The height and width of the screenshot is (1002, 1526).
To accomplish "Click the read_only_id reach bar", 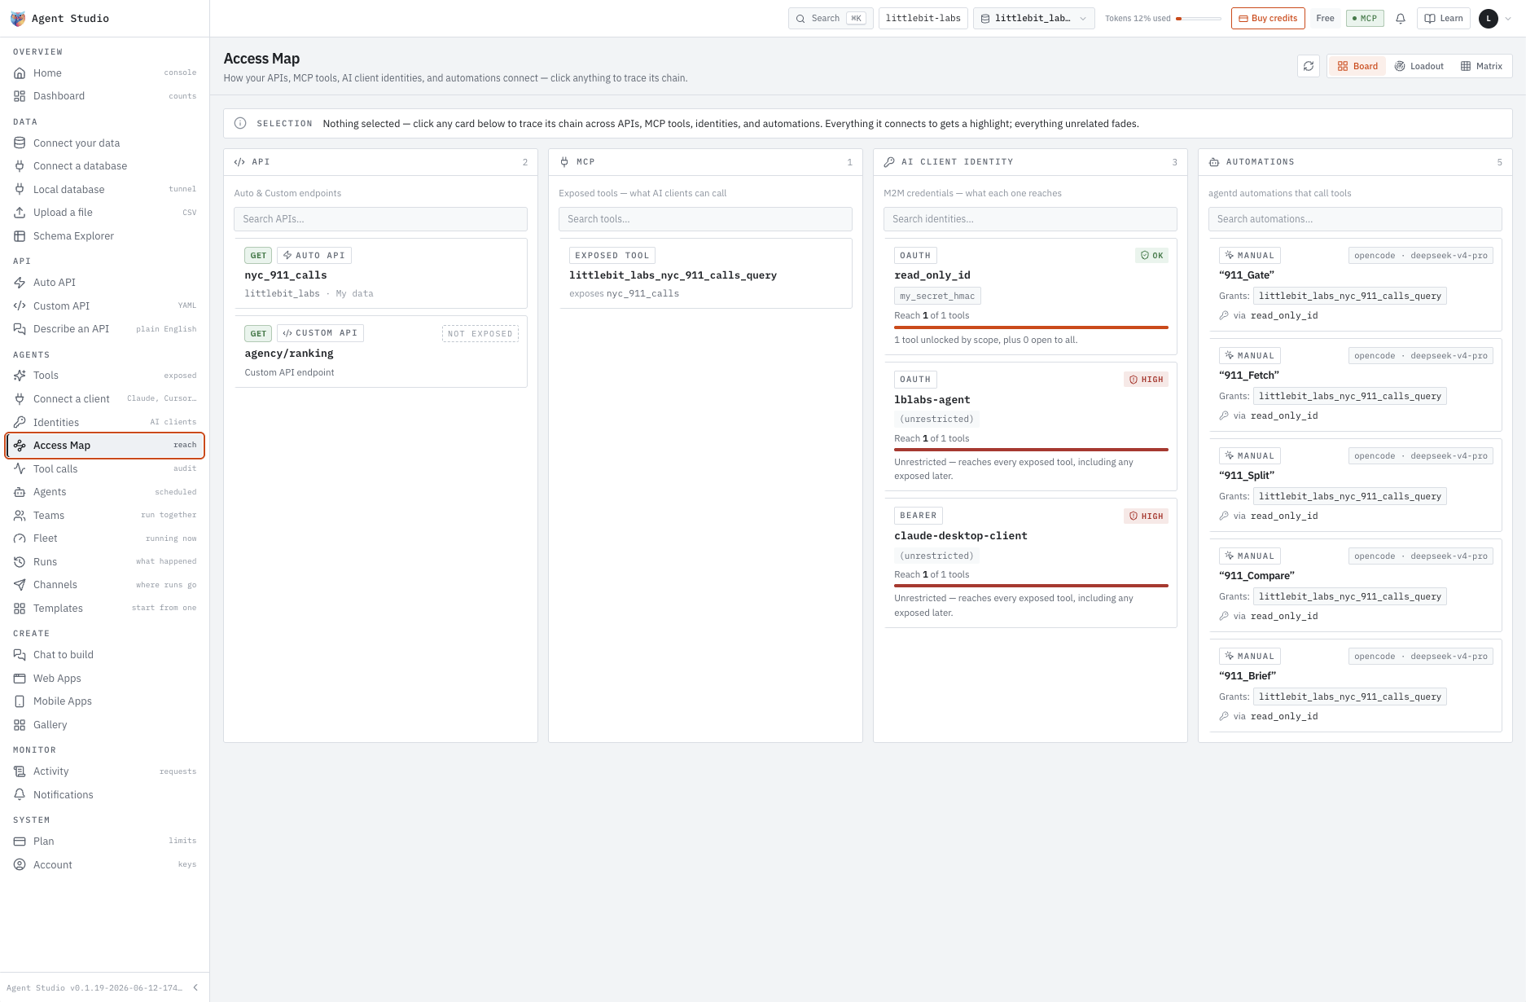I will pyautogui.click(x=1031, y=327).
